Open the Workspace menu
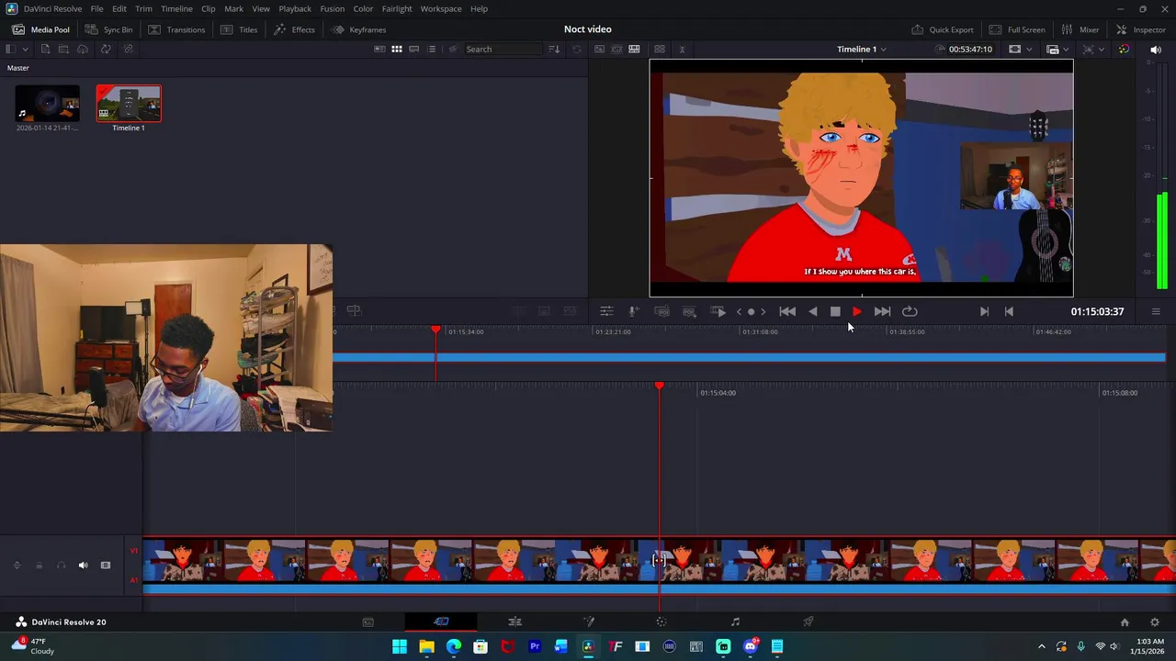 coord(441,8)
